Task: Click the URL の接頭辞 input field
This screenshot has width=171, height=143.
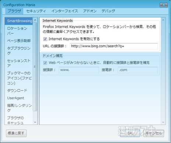Action: tap(114, 46)
